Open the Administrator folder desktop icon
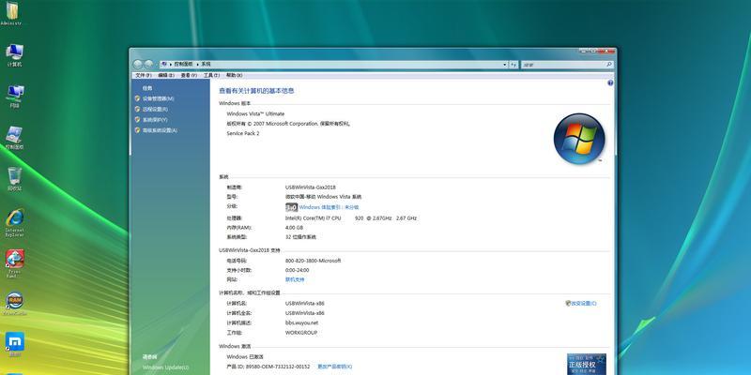This screenshot has width=751, height=375. [12, 12]
